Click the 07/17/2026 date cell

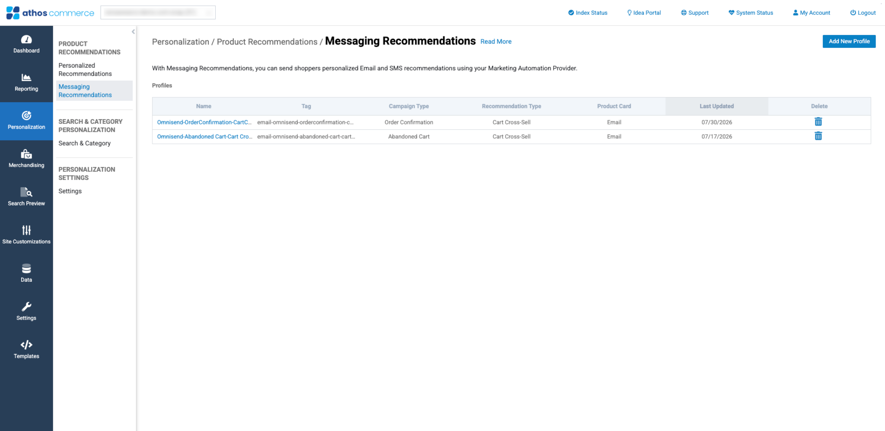[716, 137]
